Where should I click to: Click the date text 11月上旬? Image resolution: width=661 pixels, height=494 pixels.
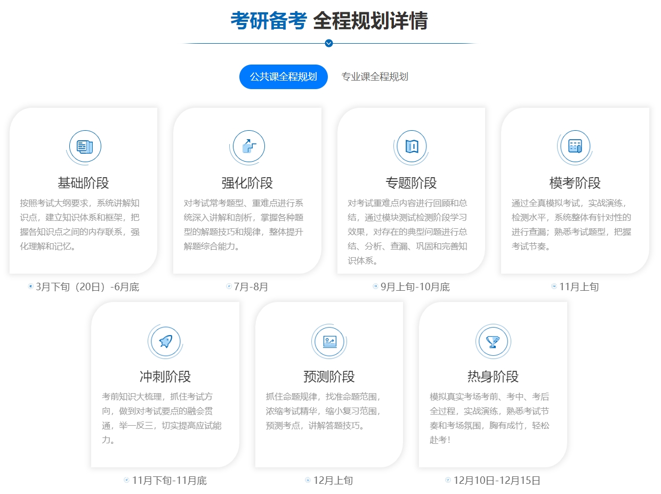coord(579,287)
